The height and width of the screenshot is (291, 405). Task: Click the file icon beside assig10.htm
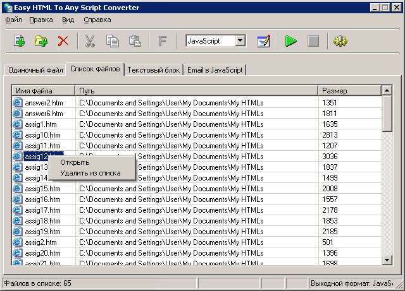17,135
